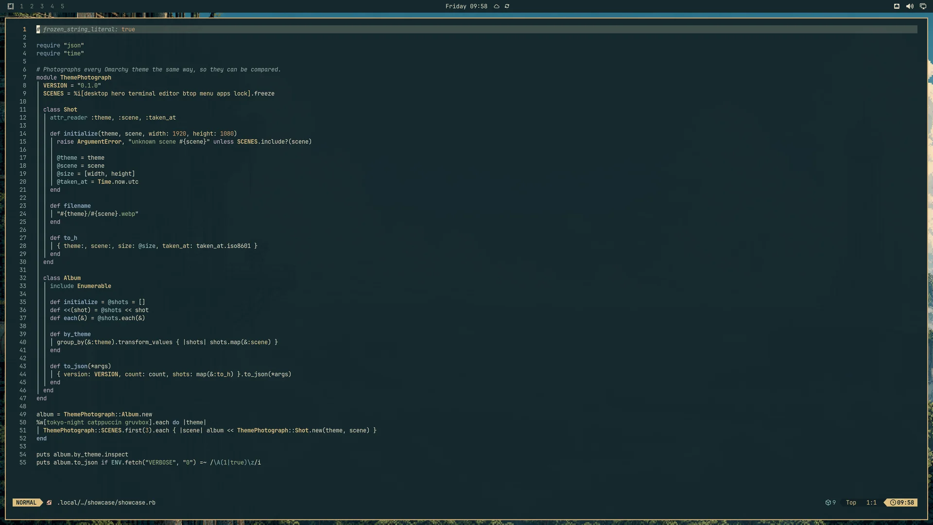
Task: Click line number 11 in the gutter
Action: click(23, 110)
